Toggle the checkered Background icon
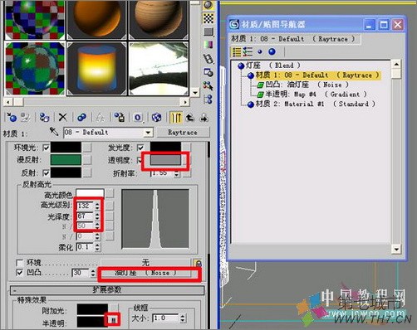Screen dimensions: 417x330 (208, 18)
